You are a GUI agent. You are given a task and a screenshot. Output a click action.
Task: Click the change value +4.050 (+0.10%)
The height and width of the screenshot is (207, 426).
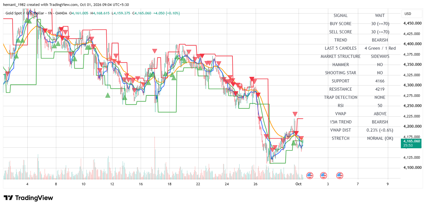click(166, 13)
